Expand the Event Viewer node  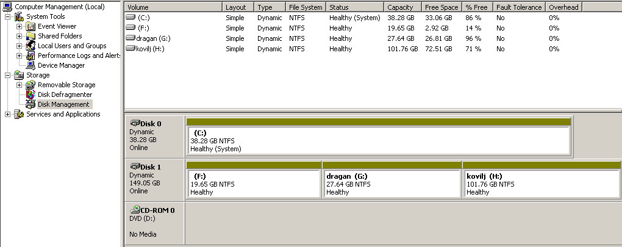[20, 26]
